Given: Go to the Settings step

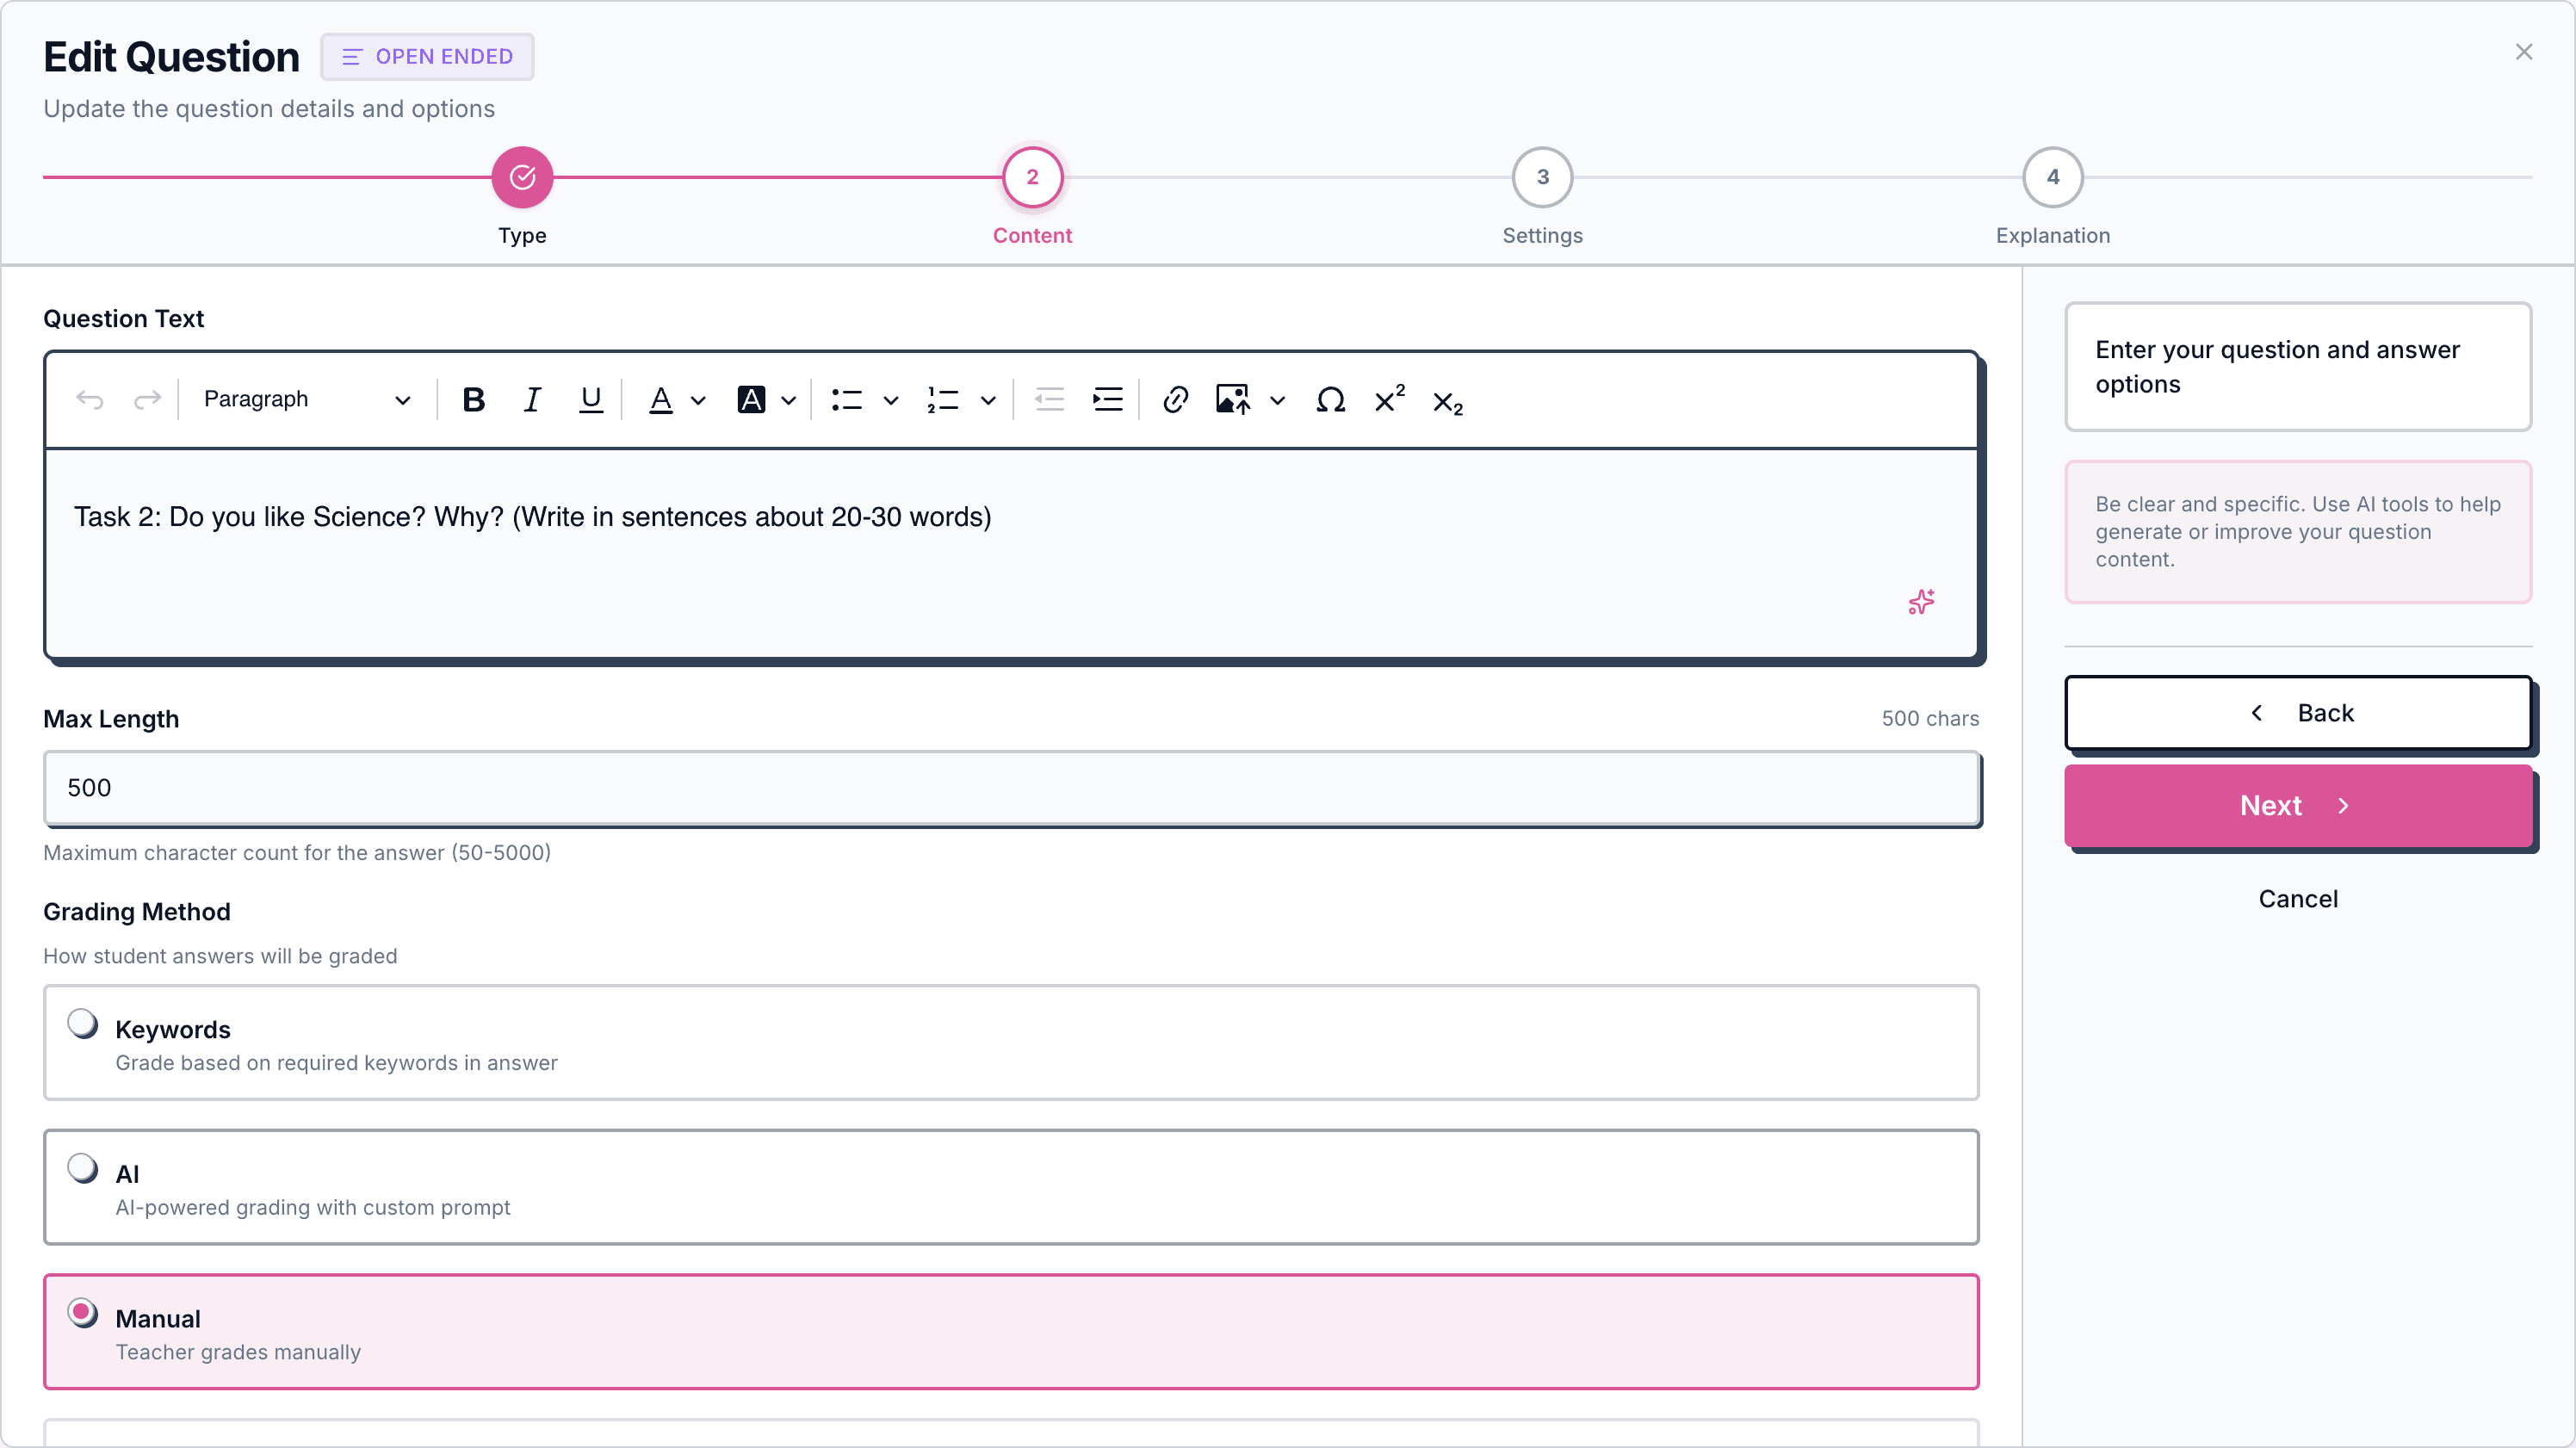Looking at the screenshot, I should tap(1542, 178).
